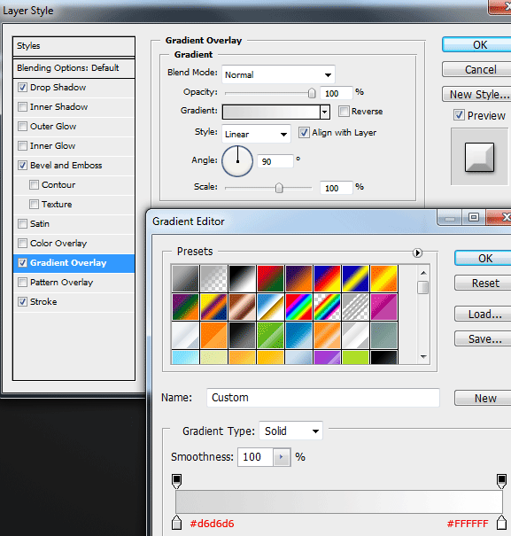511x536 pixels.
Task: Open the gradient picker dropdown arrow
Action: click(x=325, y=112)
